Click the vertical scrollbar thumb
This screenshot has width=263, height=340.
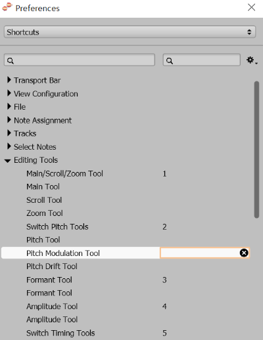(256, 150)
